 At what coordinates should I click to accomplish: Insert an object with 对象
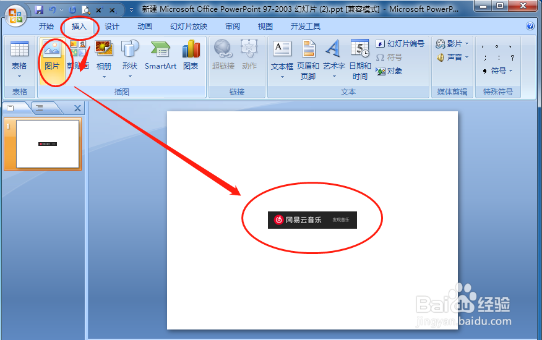[x=389, y=71]
